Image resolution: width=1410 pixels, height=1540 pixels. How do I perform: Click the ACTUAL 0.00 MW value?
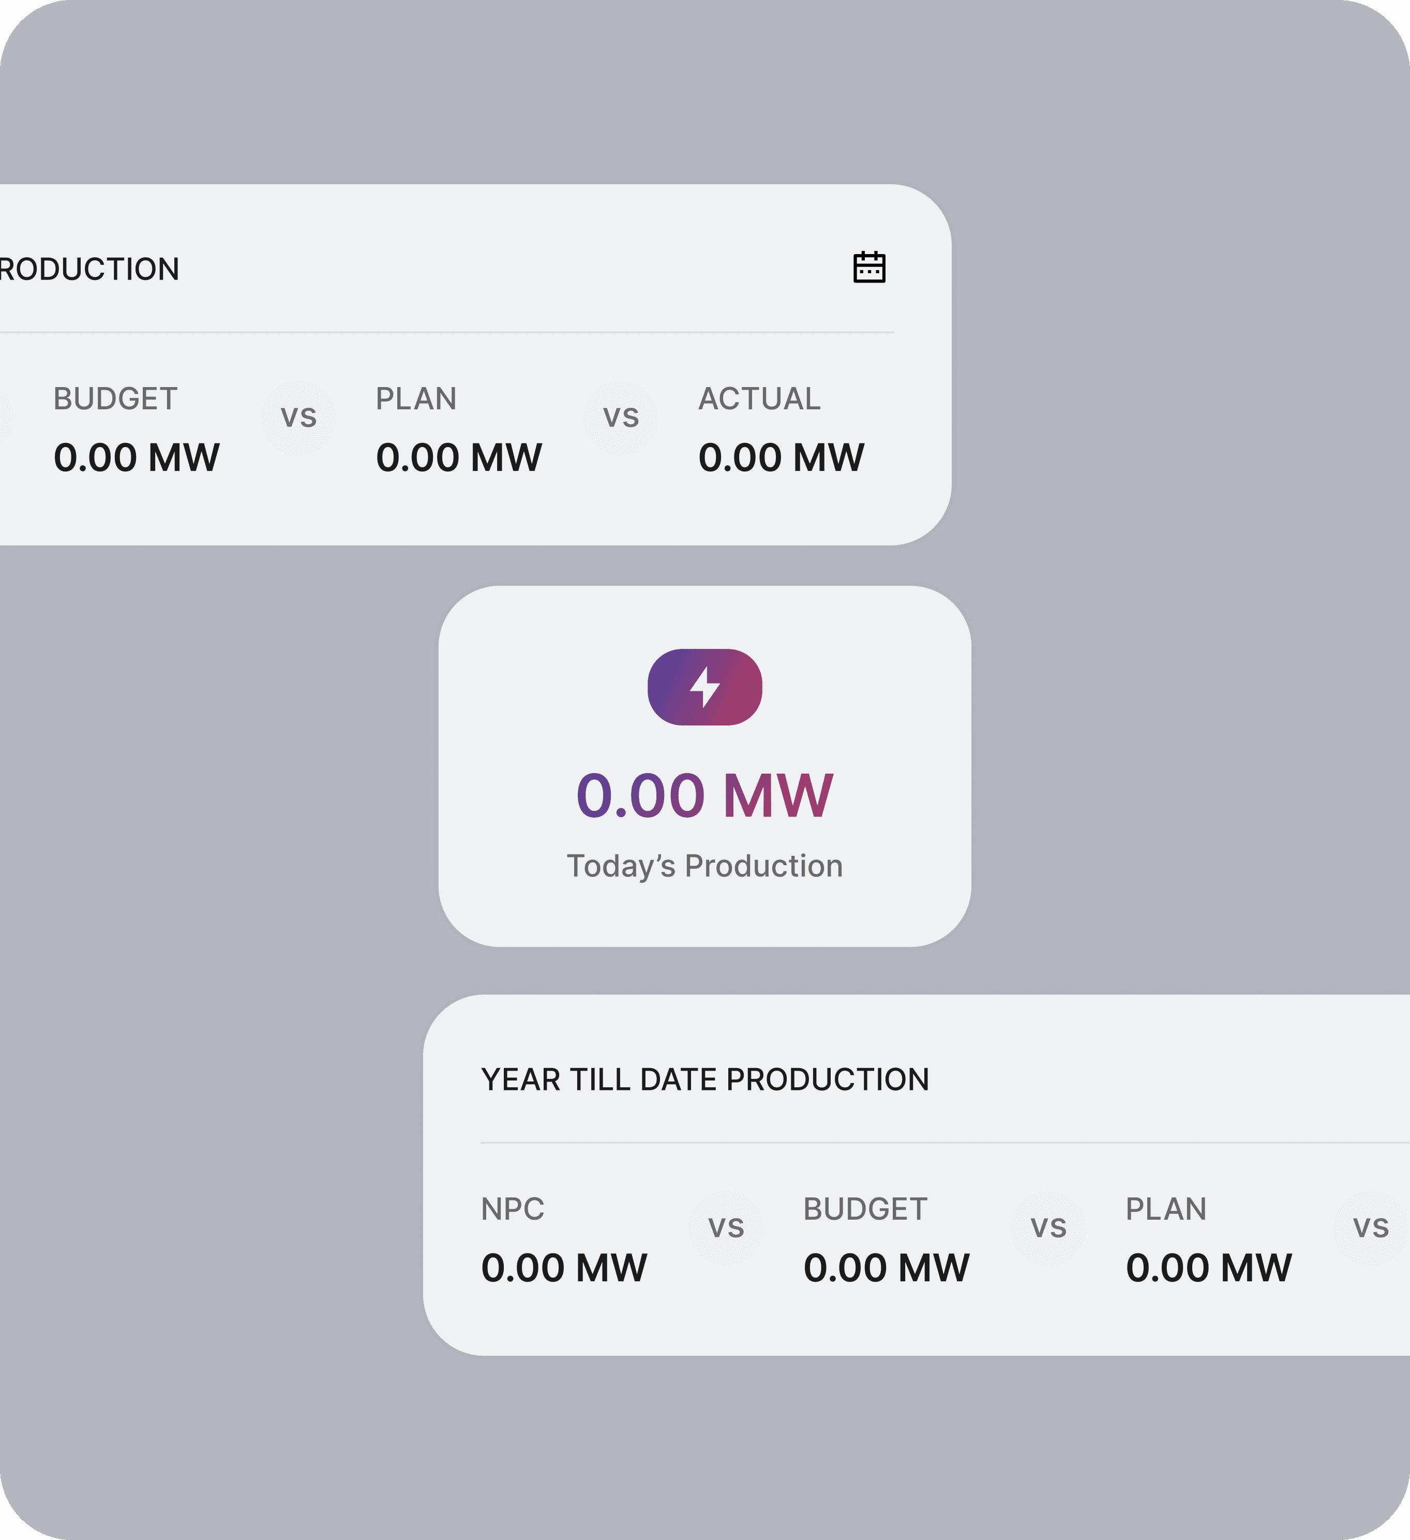coord(781,457)
